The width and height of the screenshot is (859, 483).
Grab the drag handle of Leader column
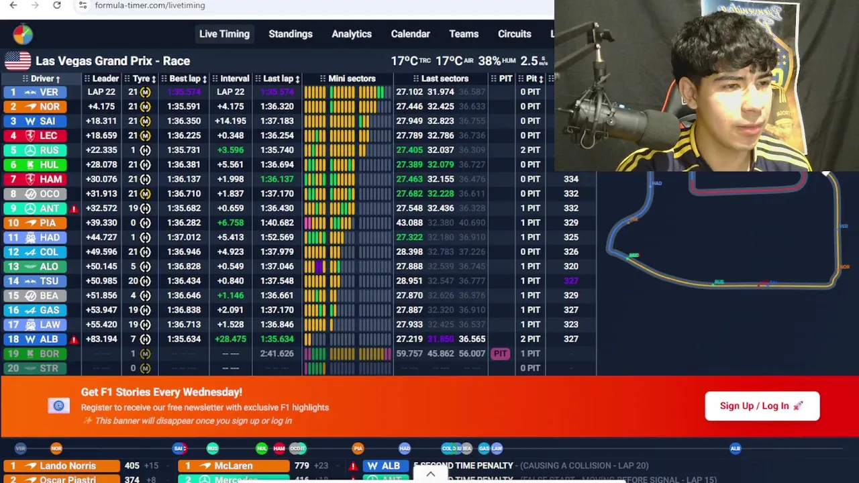[87, 79]
